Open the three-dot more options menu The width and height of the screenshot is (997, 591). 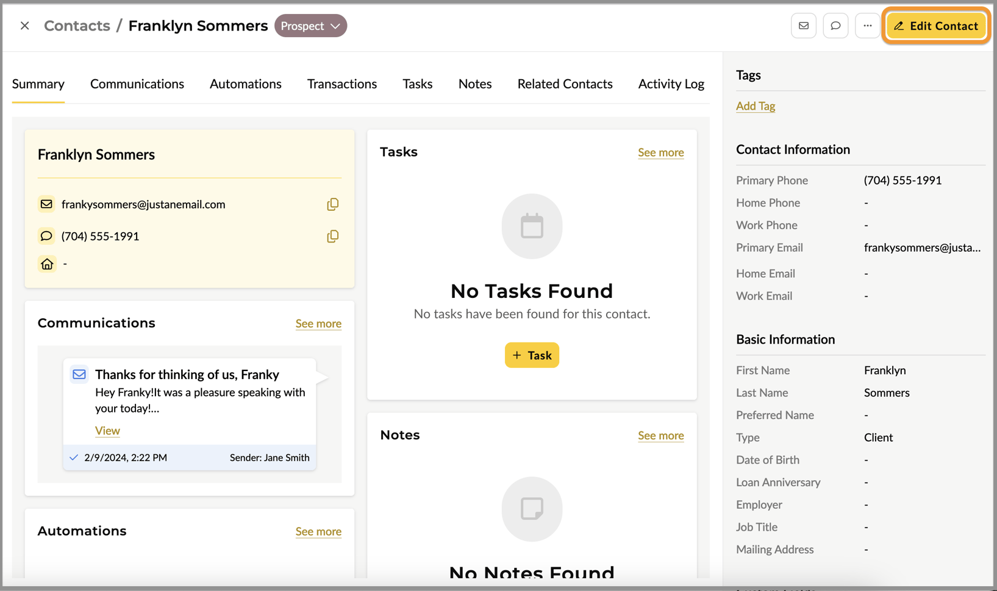[867, 26]
